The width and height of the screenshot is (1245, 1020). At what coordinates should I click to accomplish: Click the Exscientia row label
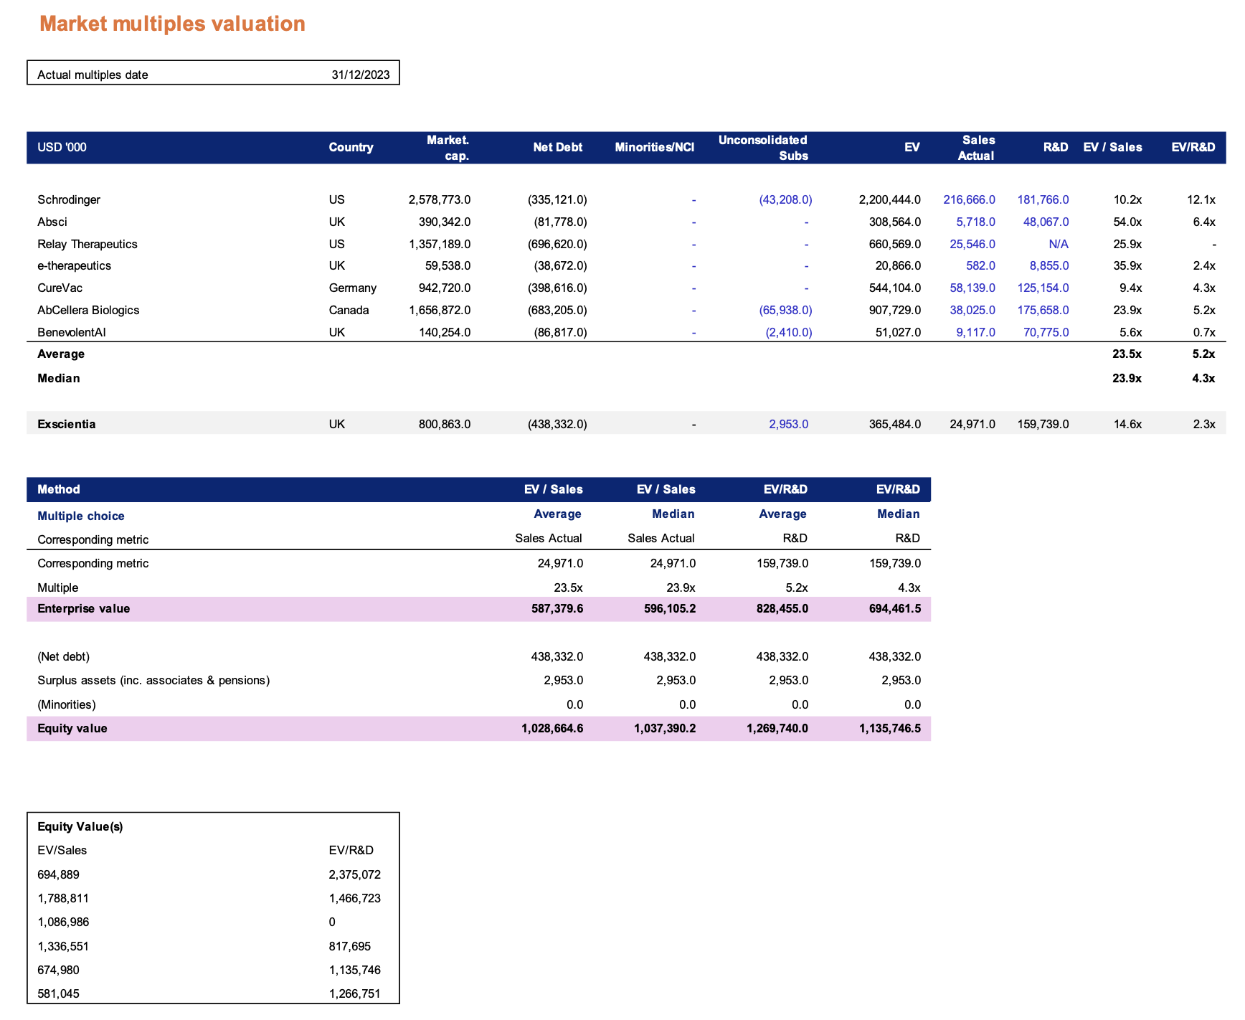tap(66, 424)
